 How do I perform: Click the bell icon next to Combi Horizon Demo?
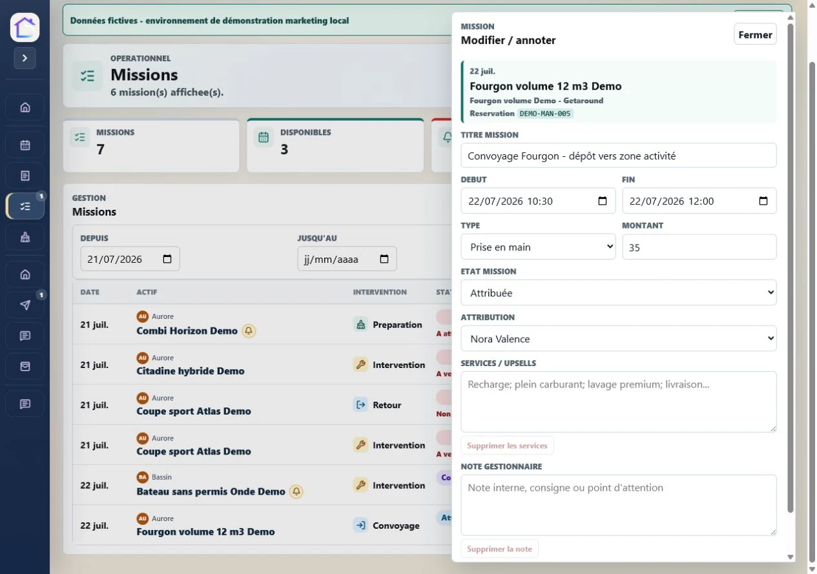click(249, 331)
